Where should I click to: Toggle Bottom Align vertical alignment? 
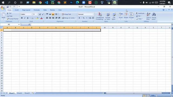[x=53, y=14]
